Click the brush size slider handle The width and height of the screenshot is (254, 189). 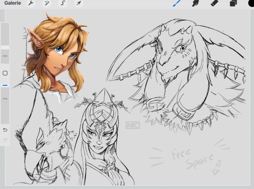[5, 47]
